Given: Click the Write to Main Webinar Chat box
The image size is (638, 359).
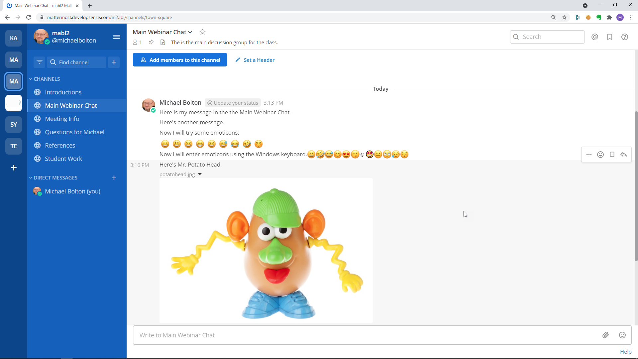Looking at the screenshot, I should pos(366,335).
